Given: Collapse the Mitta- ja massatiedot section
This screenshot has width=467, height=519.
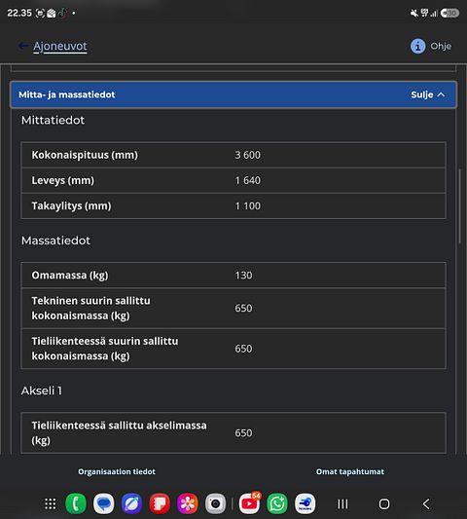Looking at the screenshot, I should tap(233, 94).
